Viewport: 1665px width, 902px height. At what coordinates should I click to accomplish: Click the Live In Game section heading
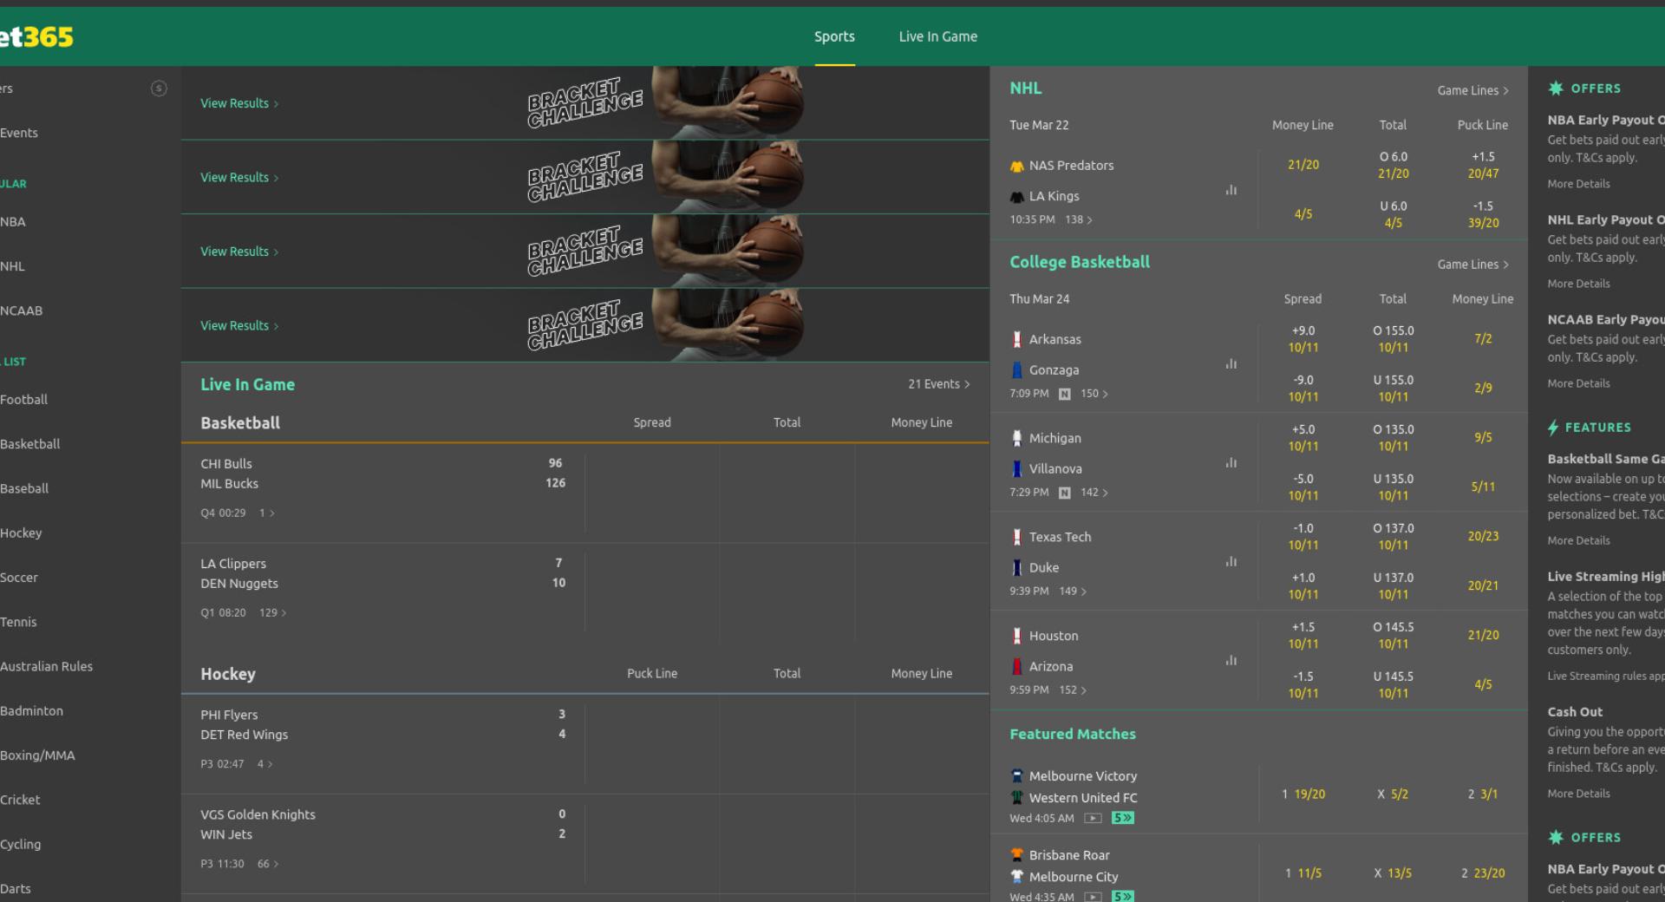click(x=247, y=384)
